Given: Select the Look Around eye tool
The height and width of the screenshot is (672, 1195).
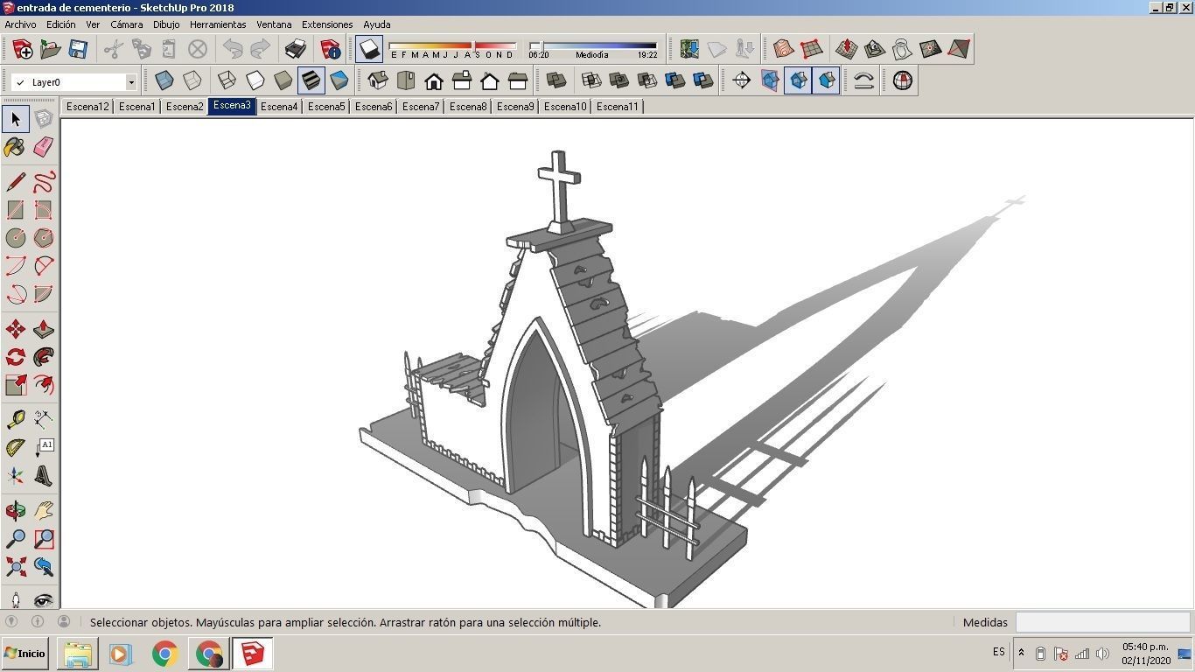Looking at the screenshot, I should 44,600.
